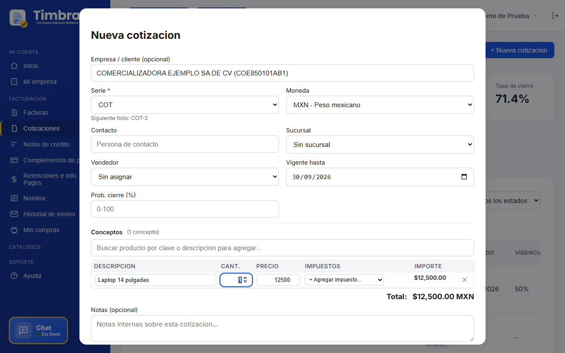The height and width of the screenshot is (353, 565).
Task: Click the Mi empresa building icon
Action: (x=14, y=82)
